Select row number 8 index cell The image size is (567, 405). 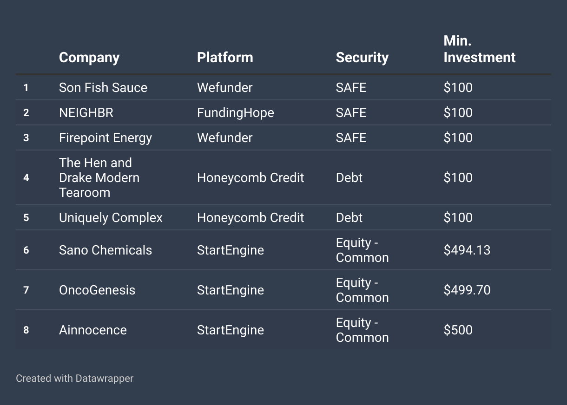[x=26, y=330]
